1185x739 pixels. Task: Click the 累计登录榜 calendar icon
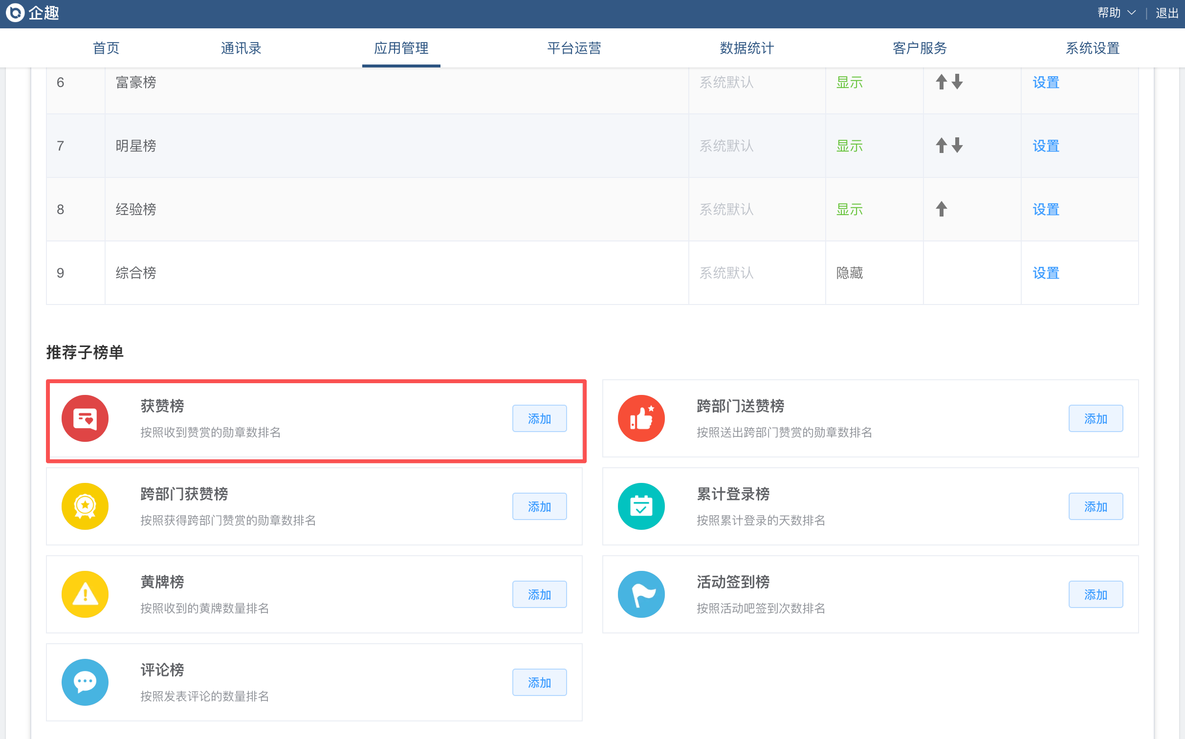click(641, 506)
